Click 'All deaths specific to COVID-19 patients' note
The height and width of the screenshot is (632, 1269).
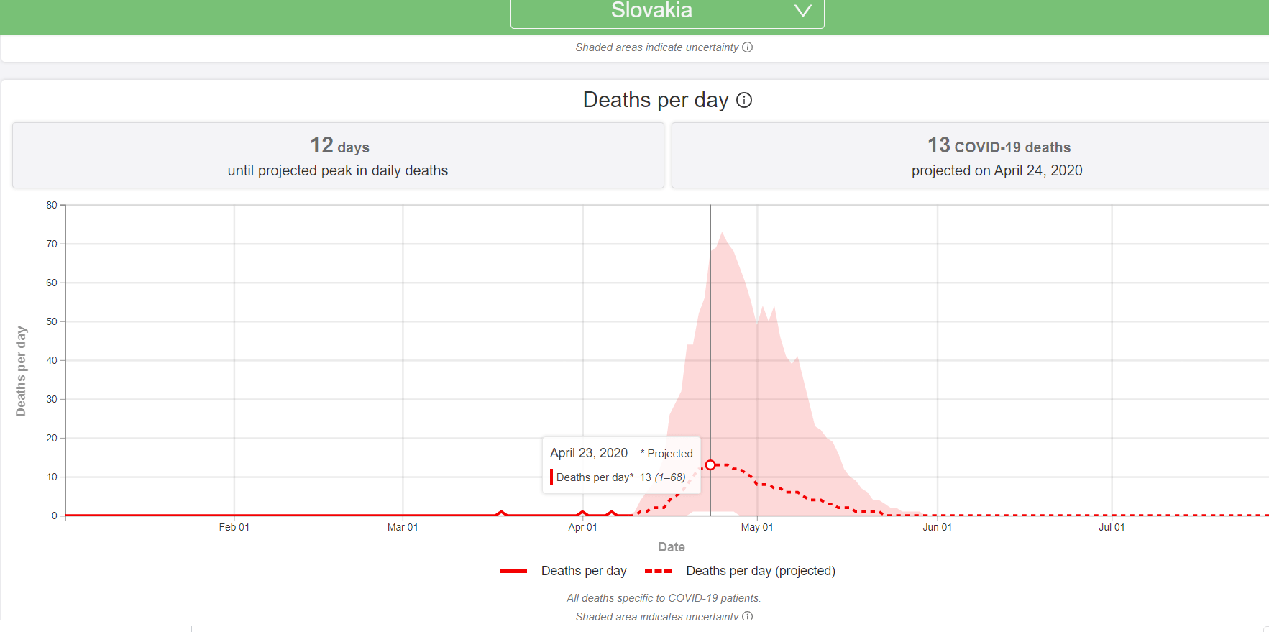[663, 598]
